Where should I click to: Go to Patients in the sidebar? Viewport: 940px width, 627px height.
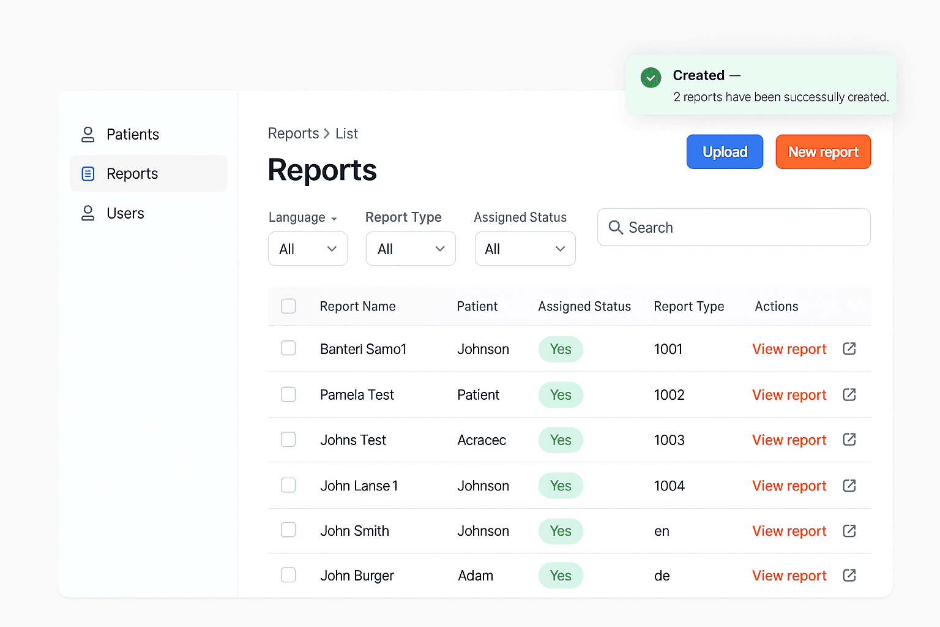tap(148, 134)
